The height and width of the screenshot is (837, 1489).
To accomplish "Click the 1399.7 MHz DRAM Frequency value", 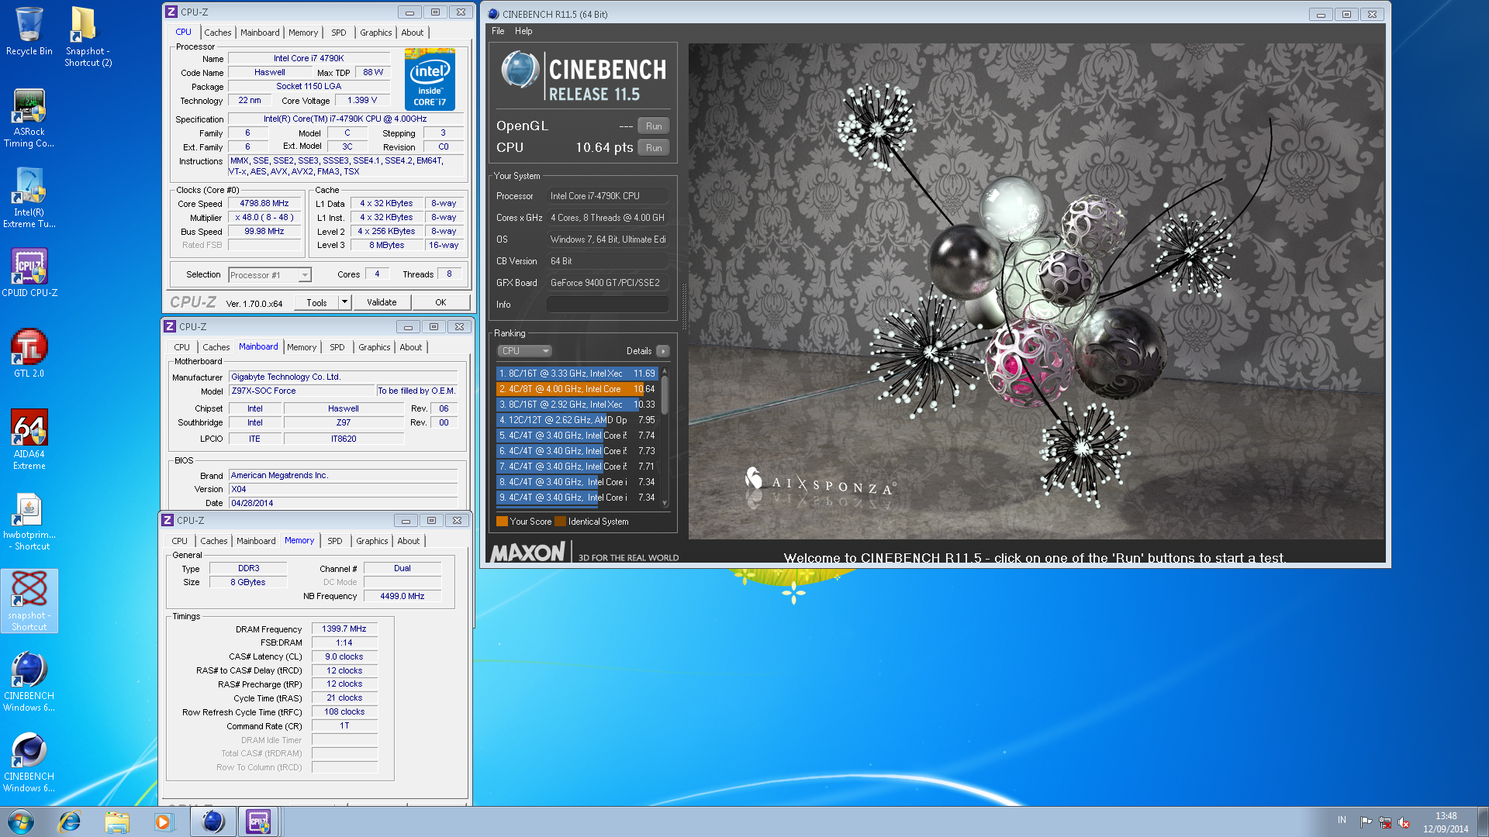I will [344, 629].
